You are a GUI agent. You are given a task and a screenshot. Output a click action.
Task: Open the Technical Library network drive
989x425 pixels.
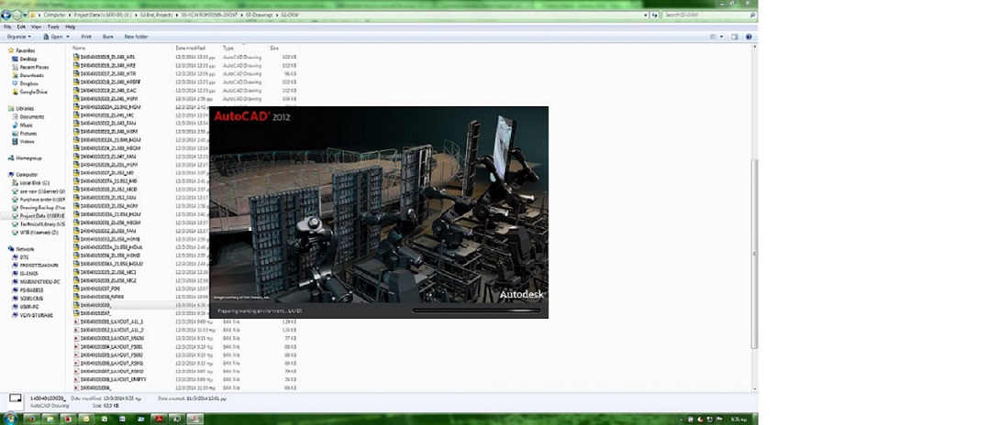pyautogui.click(x=42, y=223)
